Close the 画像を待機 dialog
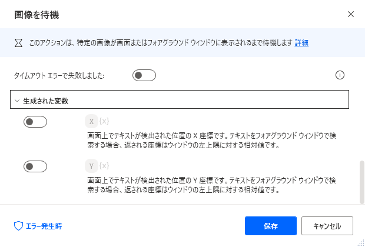 click(351, 14)
